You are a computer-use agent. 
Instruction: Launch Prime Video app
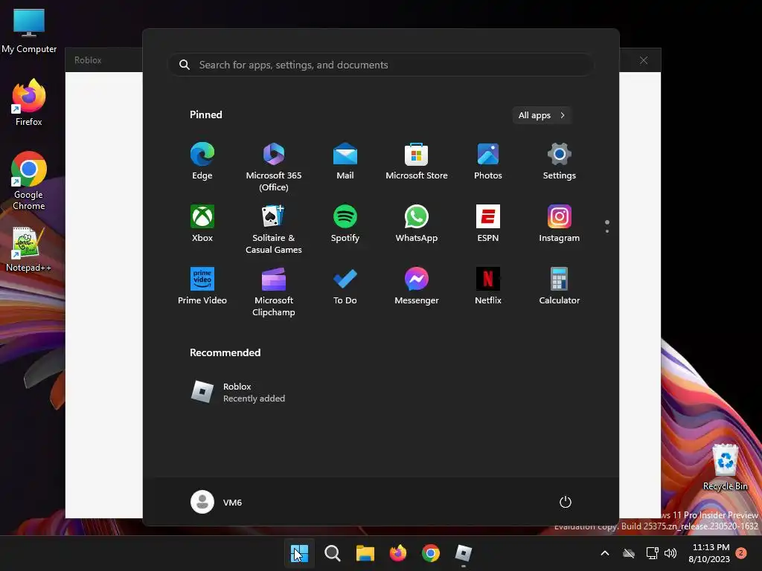click(202, 285)
